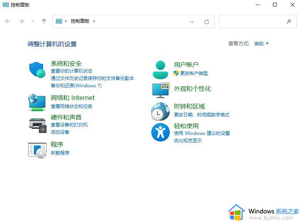Click 控制面板 breadcrumb in address bar
Viewport: 301px width, 223px height.
(80, 21)
